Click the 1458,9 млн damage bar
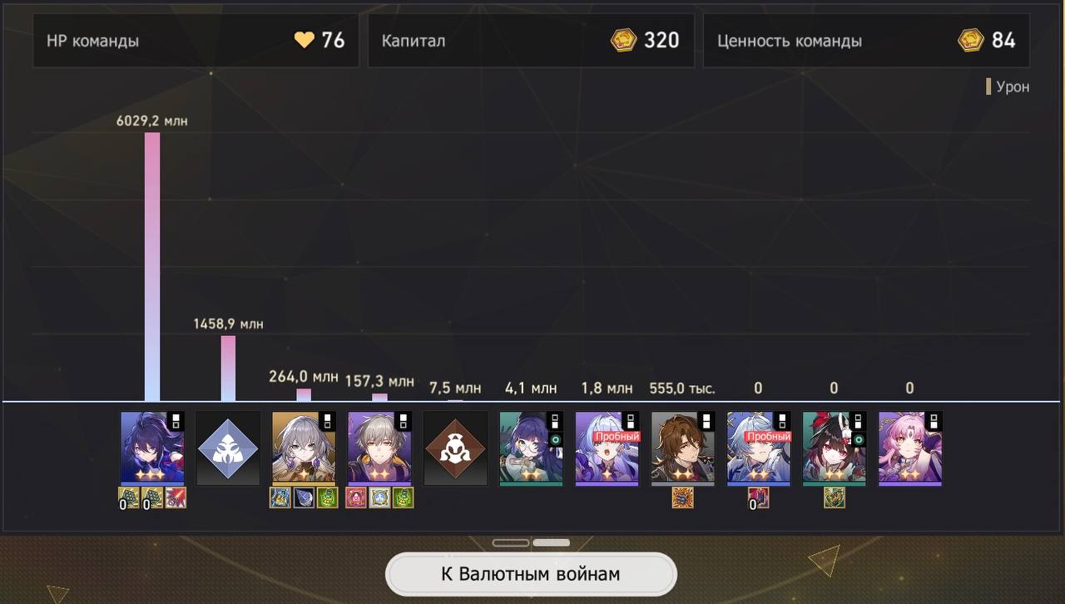1065x604 pixels. pos(228,369)
